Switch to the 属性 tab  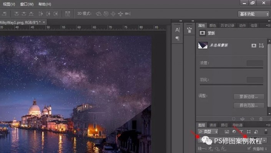coord(201,25)
